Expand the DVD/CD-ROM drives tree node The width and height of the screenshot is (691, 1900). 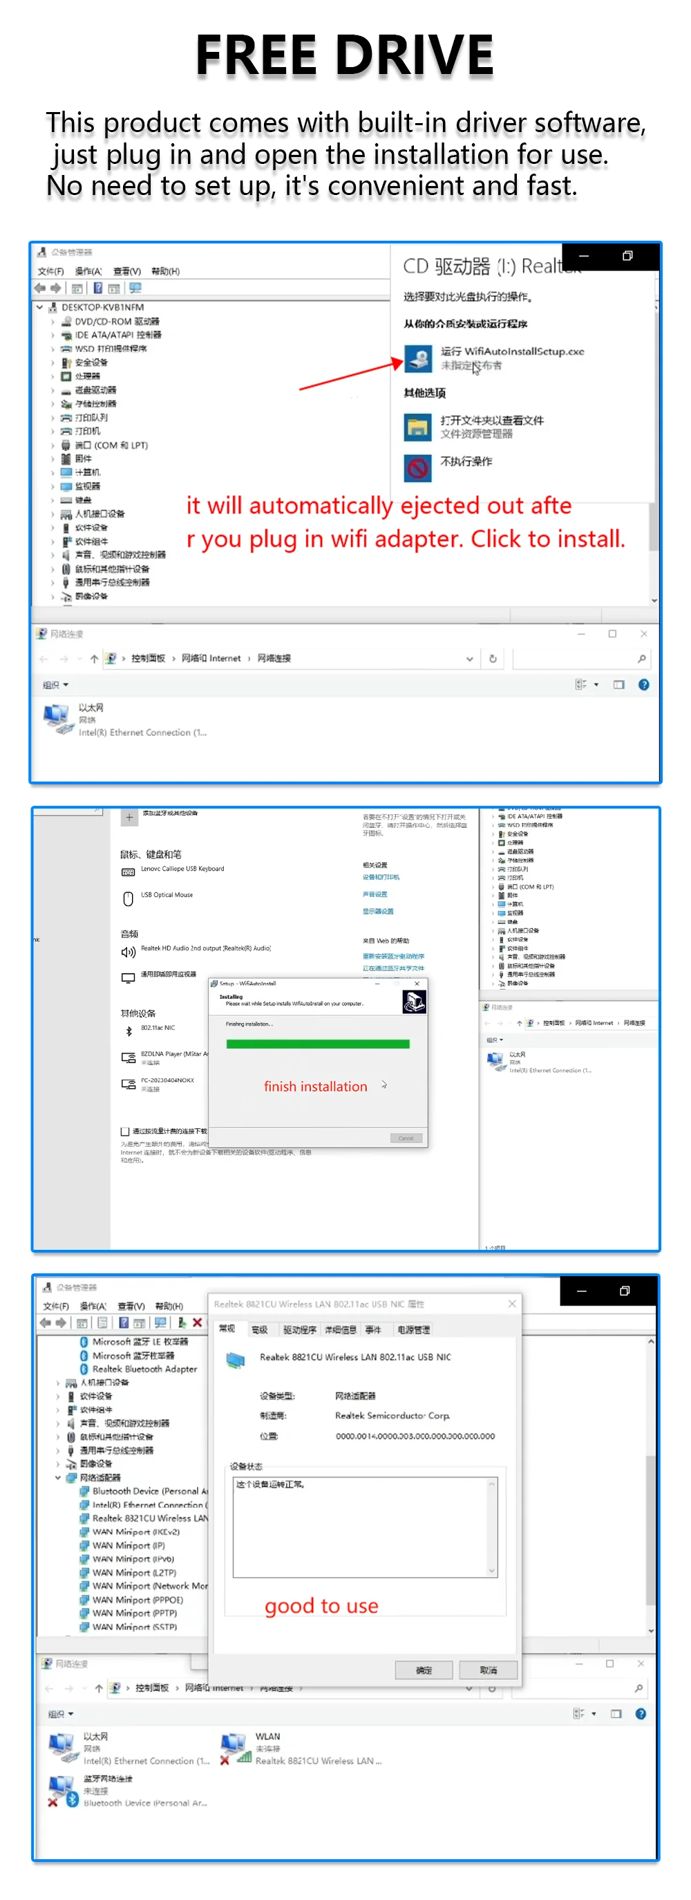(x=53, y=322)
